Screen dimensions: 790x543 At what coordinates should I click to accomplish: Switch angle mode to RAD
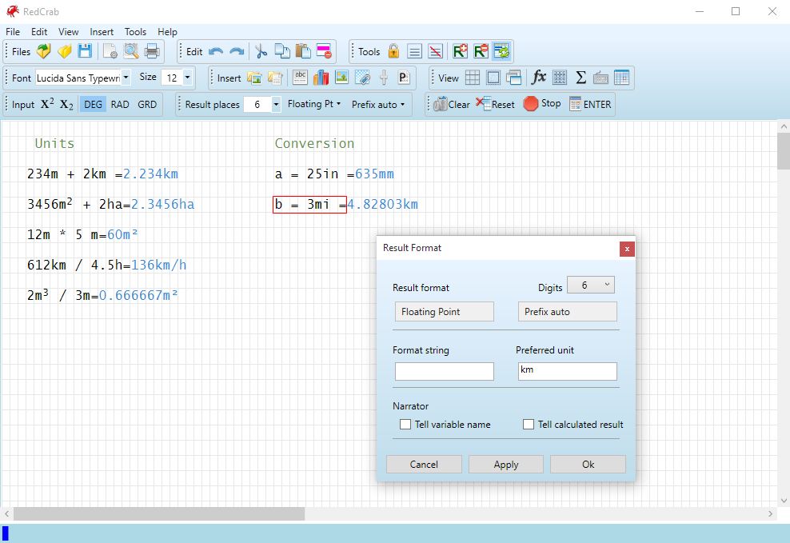pos(120,104)
